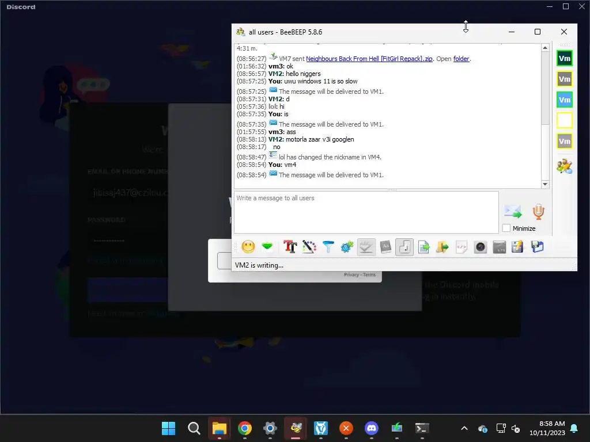
Task: Click the 'lol has changed the nickname in VM4' line
Action: 309,157
